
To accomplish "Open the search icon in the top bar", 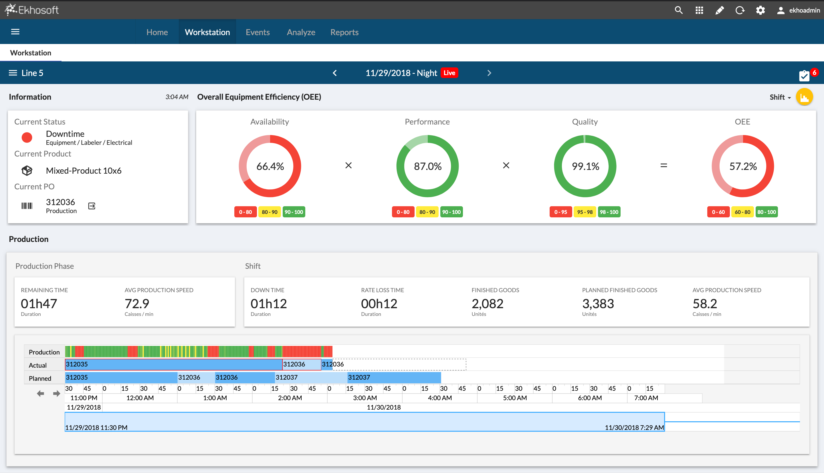I will pyautogui.click(x=678, y=10).
